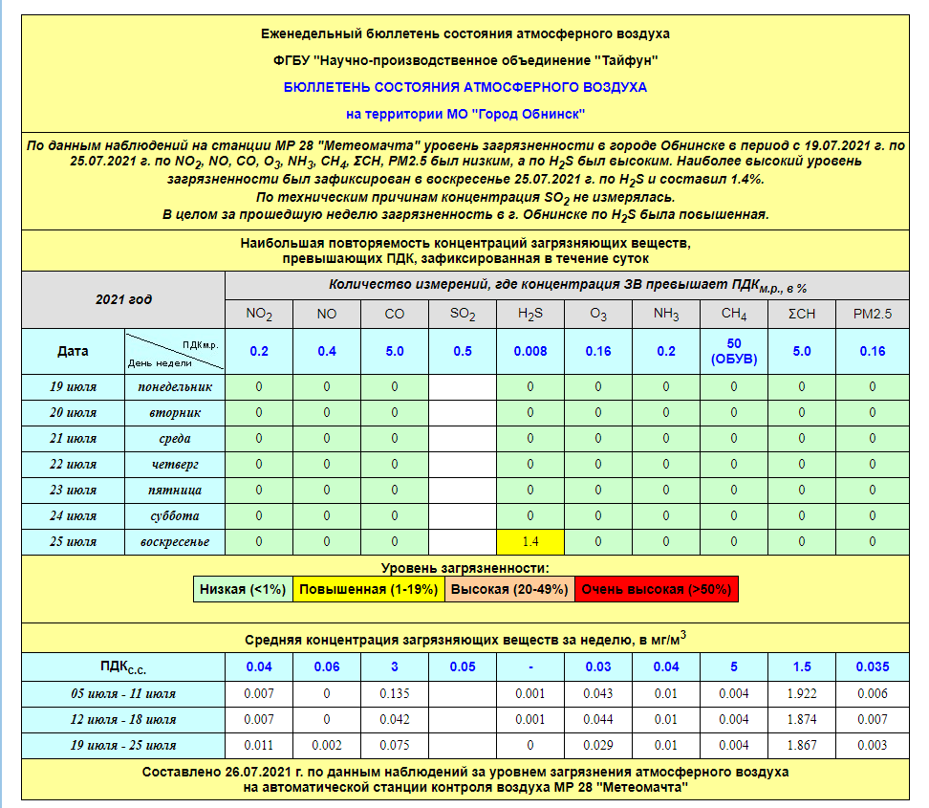Select the "среда" weekday cell
929x808 pixels.
174,439
